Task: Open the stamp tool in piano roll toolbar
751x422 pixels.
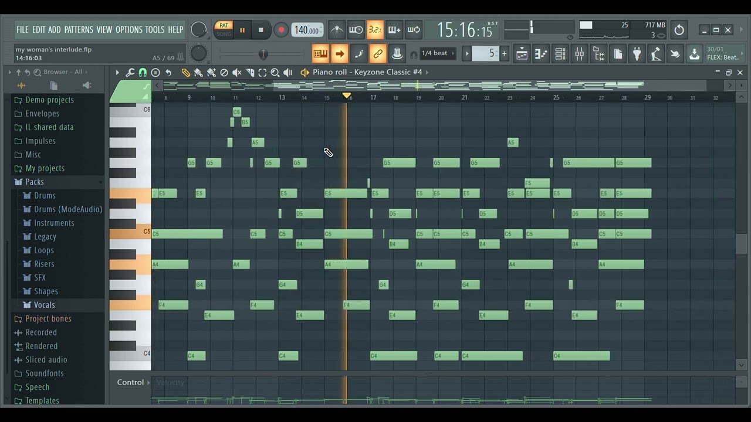Action: click(155, 72)
